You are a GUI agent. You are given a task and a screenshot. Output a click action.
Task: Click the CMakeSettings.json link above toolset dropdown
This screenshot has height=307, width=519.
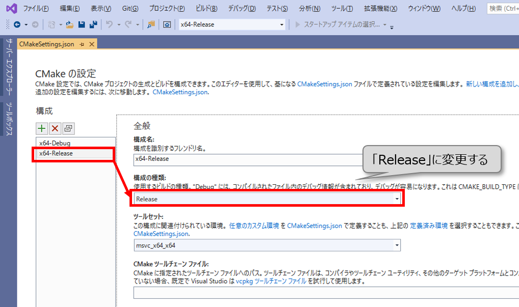point(161,234)
